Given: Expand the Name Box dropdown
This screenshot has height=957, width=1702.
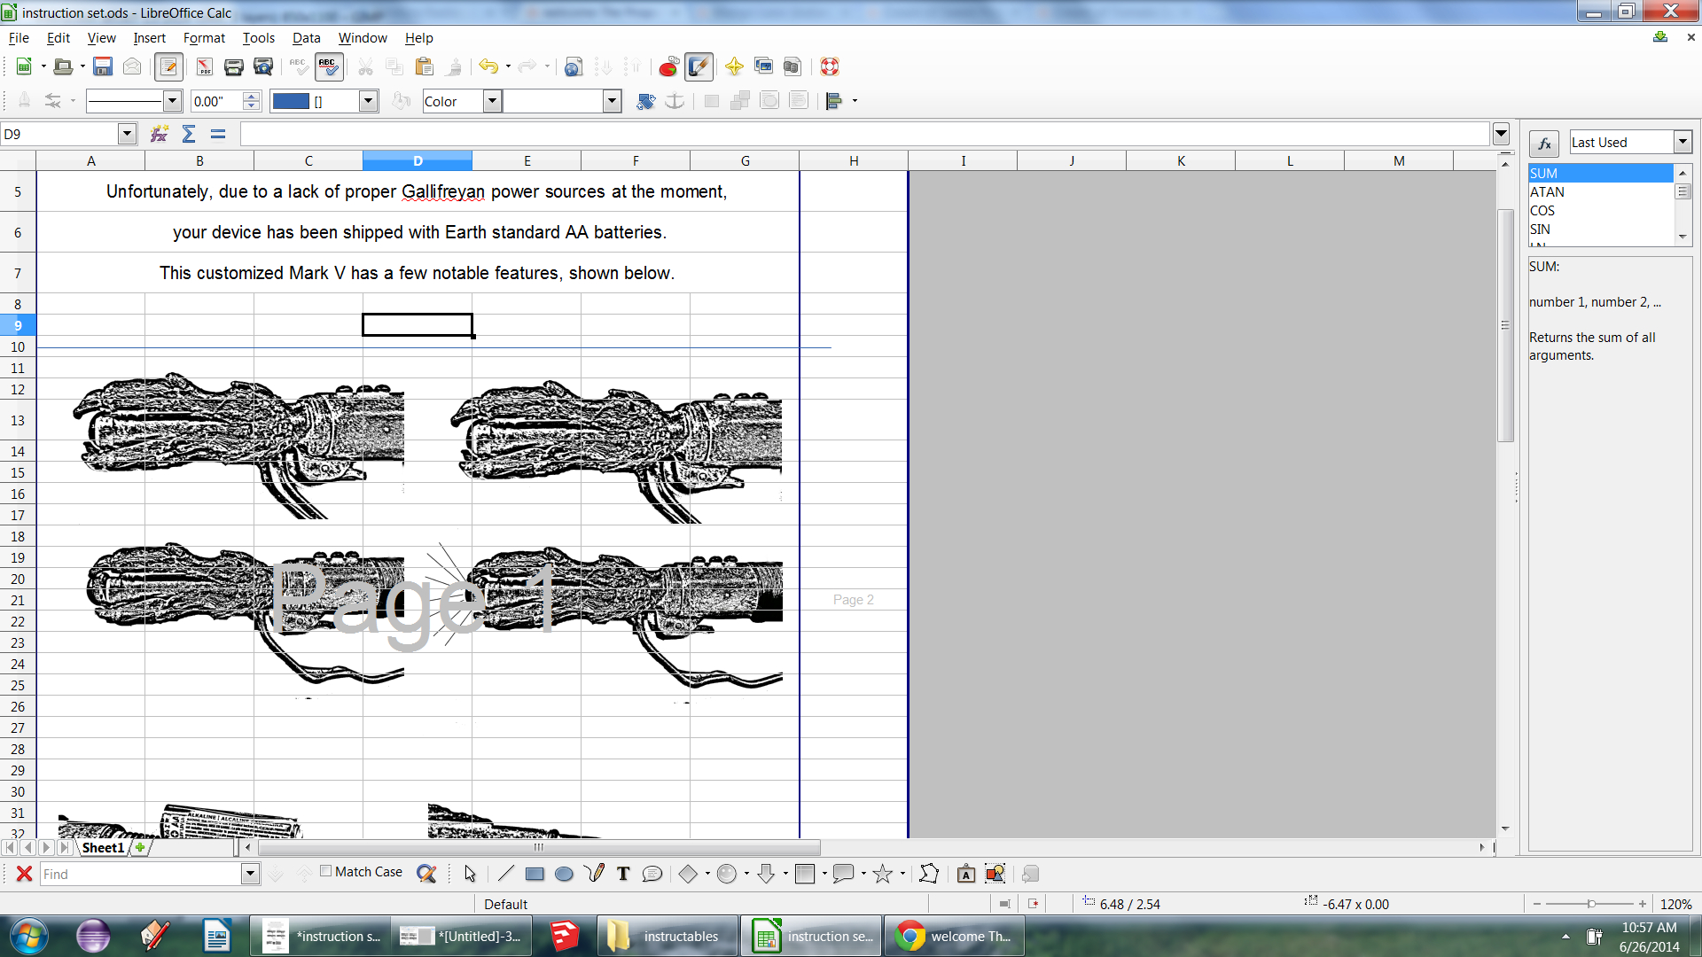Looking at the screenshot, I should pos(127,134).
